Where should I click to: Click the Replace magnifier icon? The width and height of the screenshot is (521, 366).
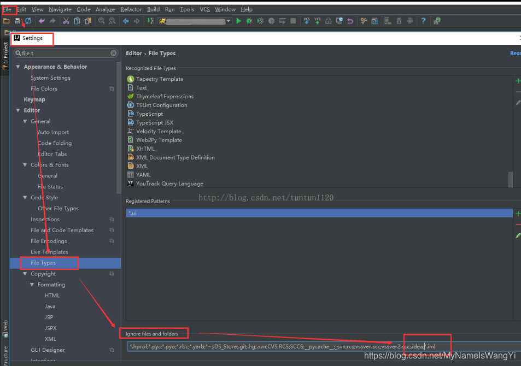[112, 21]
